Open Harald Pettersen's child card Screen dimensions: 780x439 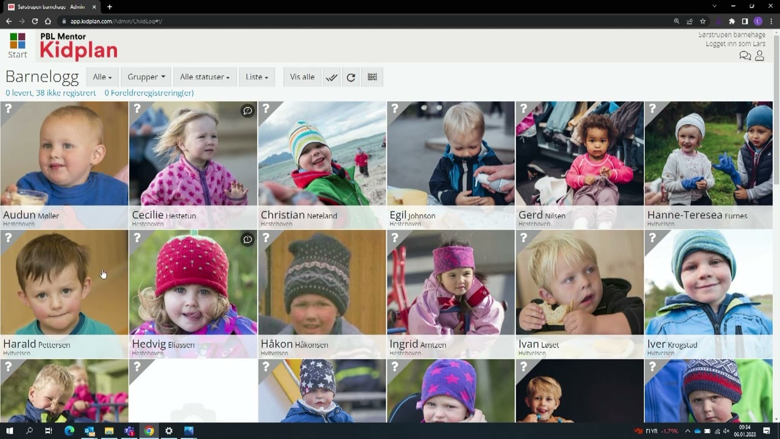[x=64, y=294]
